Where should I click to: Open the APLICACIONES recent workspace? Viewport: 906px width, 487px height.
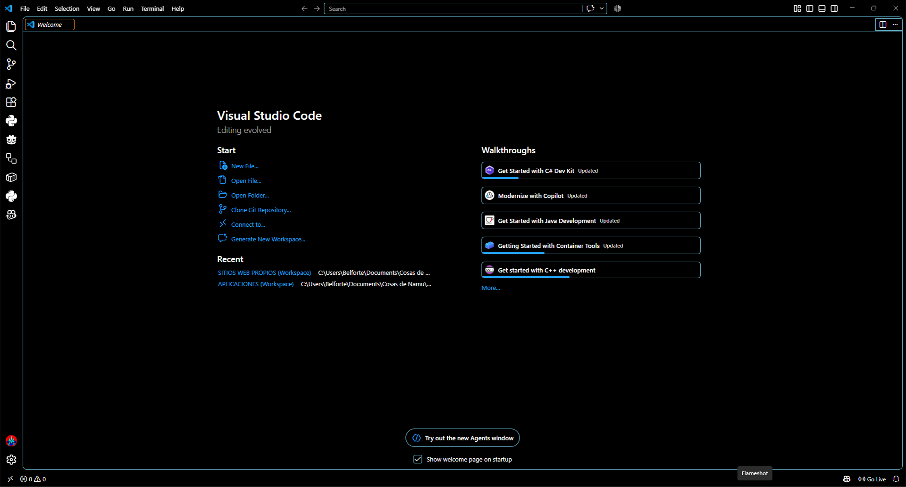click(256, 284)
